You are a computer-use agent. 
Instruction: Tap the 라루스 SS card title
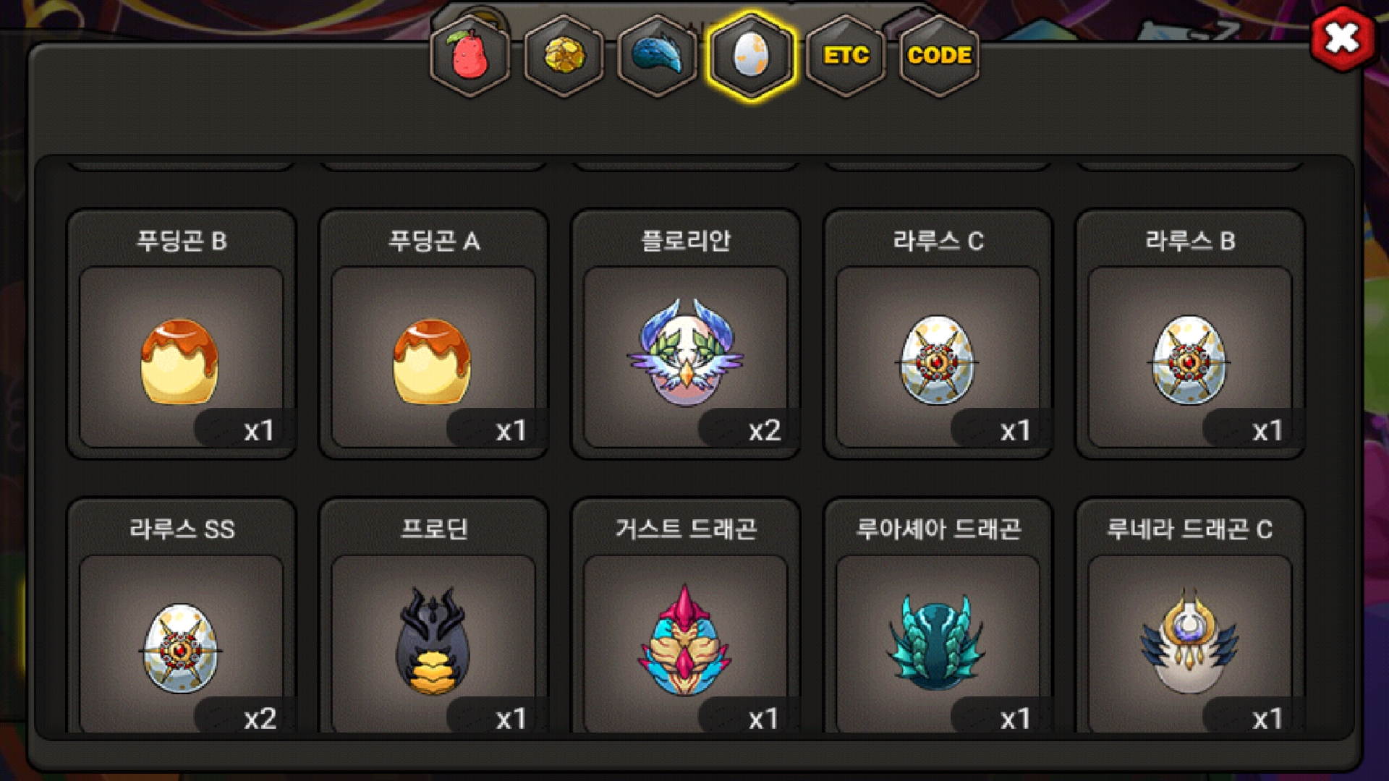click(x=182, y=529)
